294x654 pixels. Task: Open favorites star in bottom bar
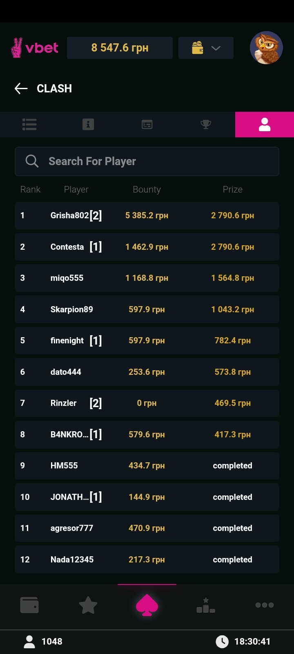[x=88, y=605]
